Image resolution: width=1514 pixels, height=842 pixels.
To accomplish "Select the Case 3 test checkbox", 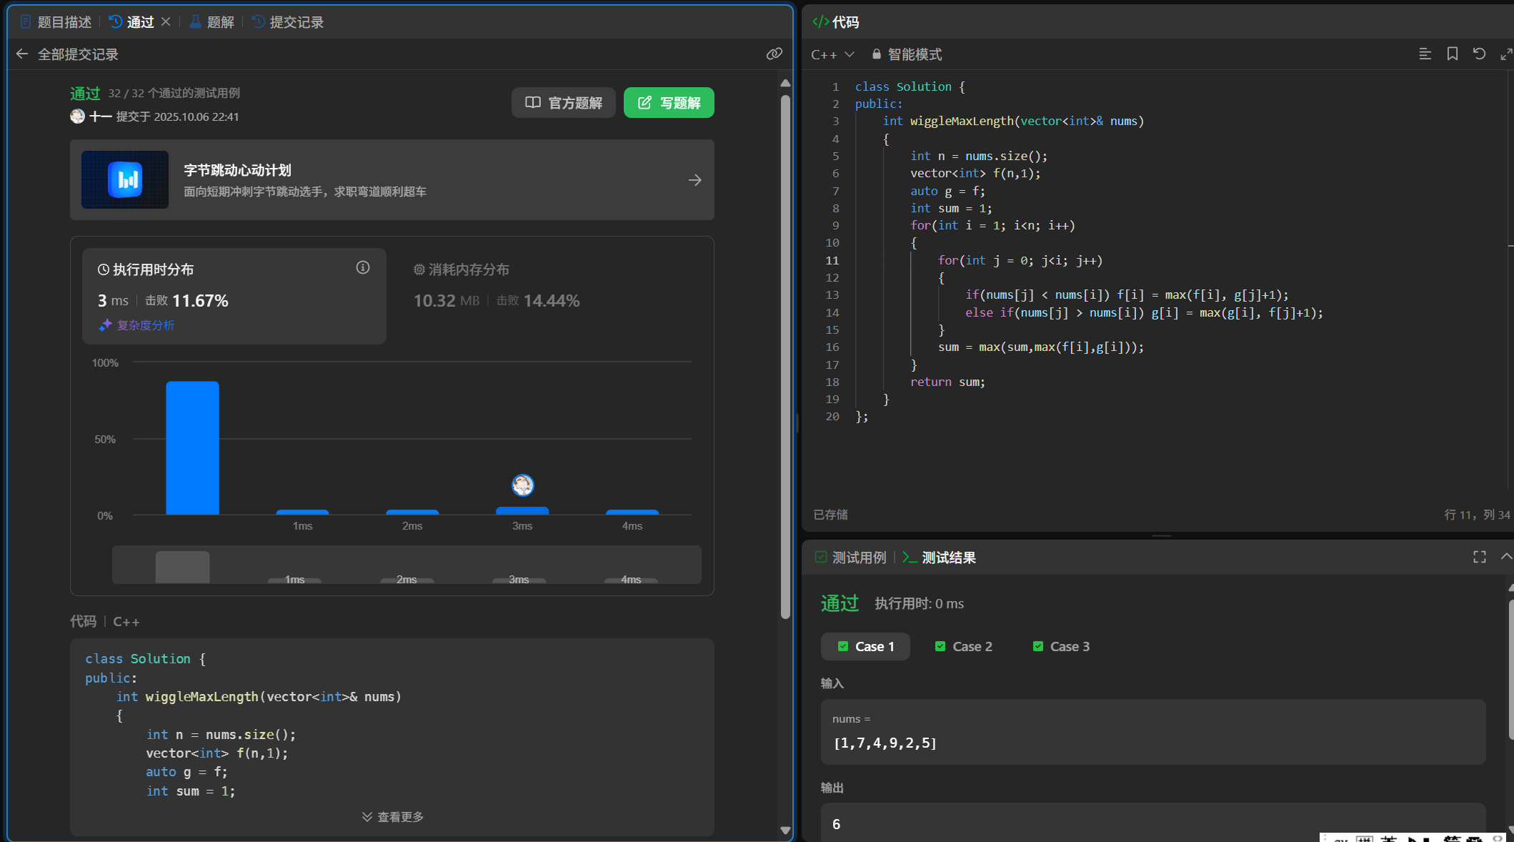I will click(1038, 646).
